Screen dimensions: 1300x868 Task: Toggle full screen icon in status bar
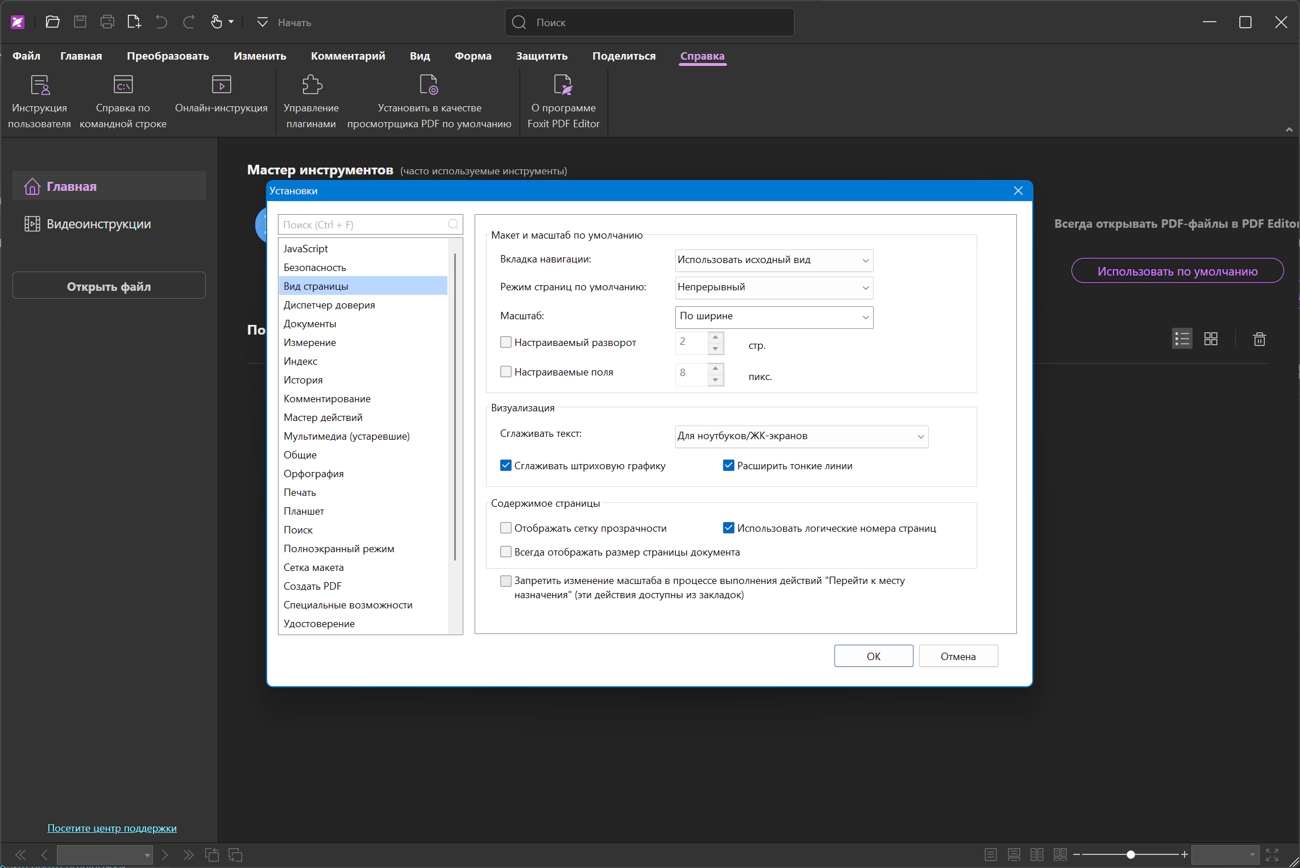[1272, 854]
